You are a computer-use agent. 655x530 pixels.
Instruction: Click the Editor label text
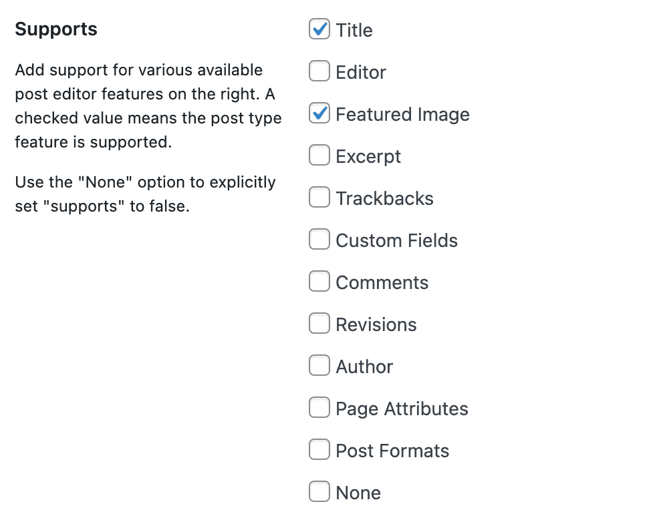tap(361, 72)
